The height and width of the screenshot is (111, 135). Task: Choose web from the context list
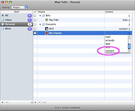pyautogui.click(x=108, y=44)
